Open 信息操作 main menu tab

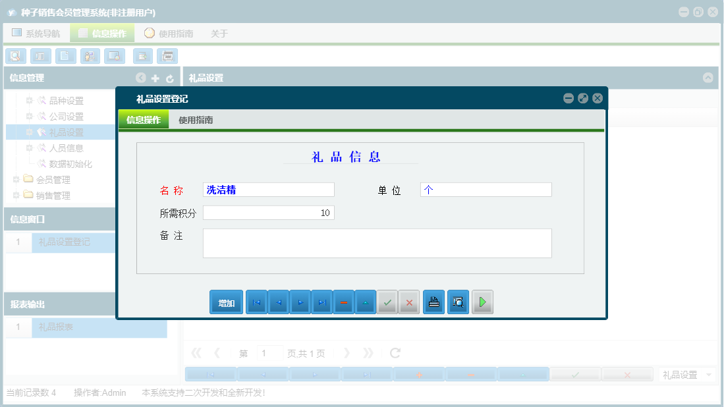[x=103, y=33]
